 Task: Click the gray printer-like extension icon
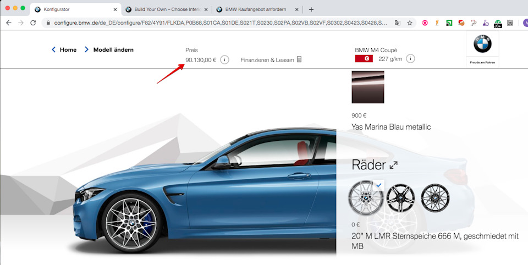coord(510,23)
